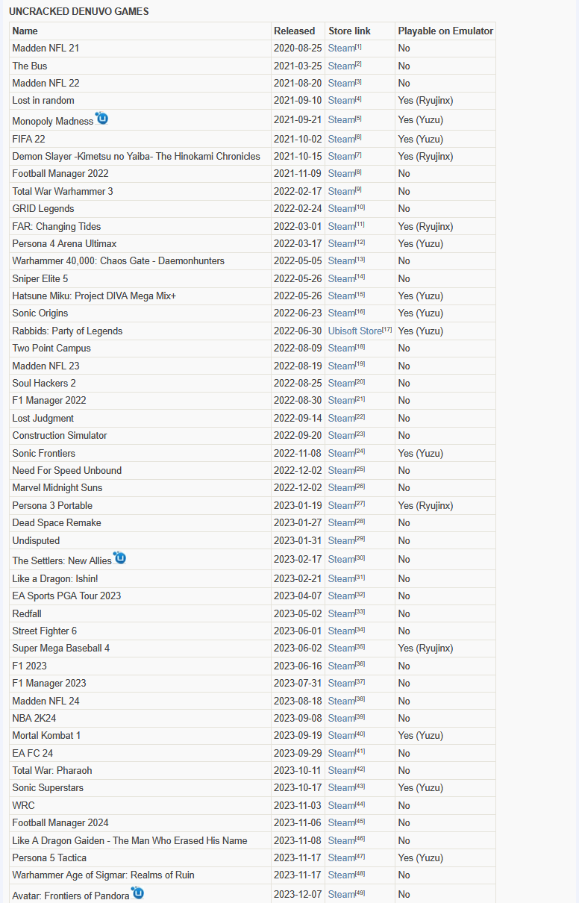Select the Total War Warhammer 3 name cell
The height and width of the screenshot is (903, 579).
point(140,192)
